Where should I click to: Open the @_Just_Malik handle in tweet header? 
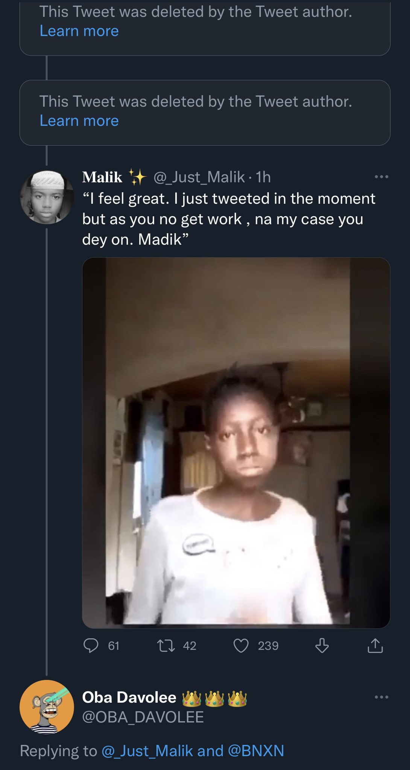pyautogui.click(x=199, y=177)
